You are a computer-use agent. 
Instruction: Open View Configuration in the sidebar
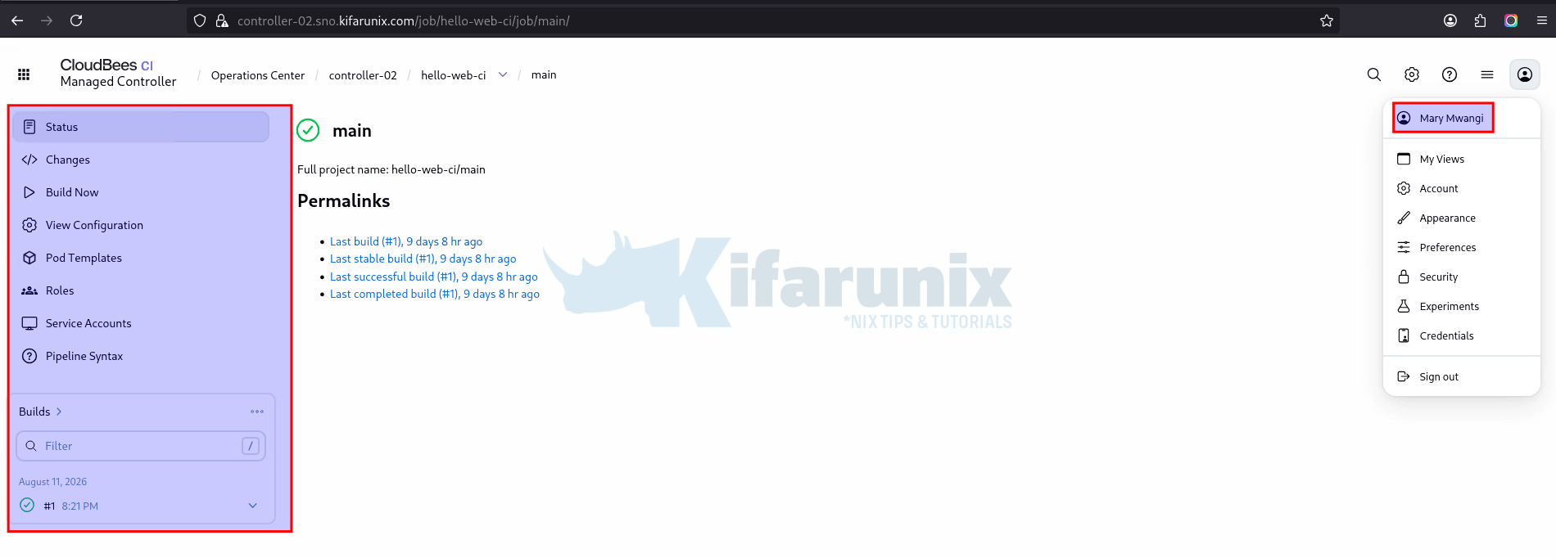point(141,225)
